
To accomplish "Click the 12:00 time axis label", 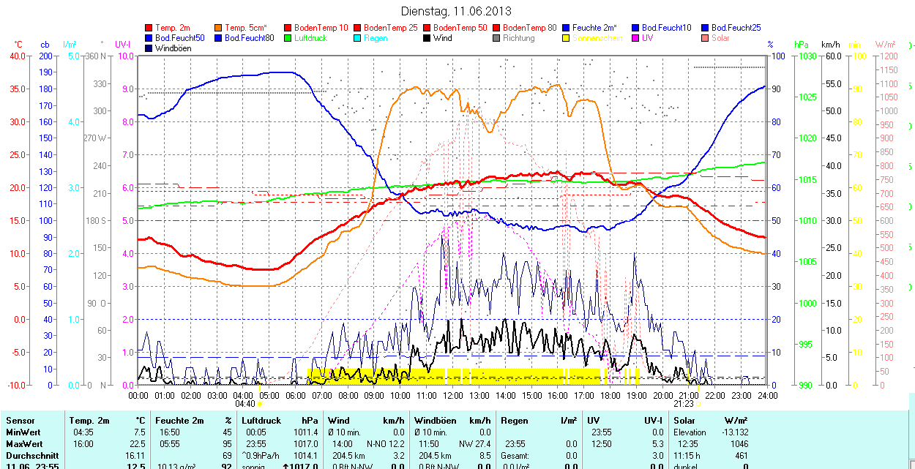I will pos(453,395).
